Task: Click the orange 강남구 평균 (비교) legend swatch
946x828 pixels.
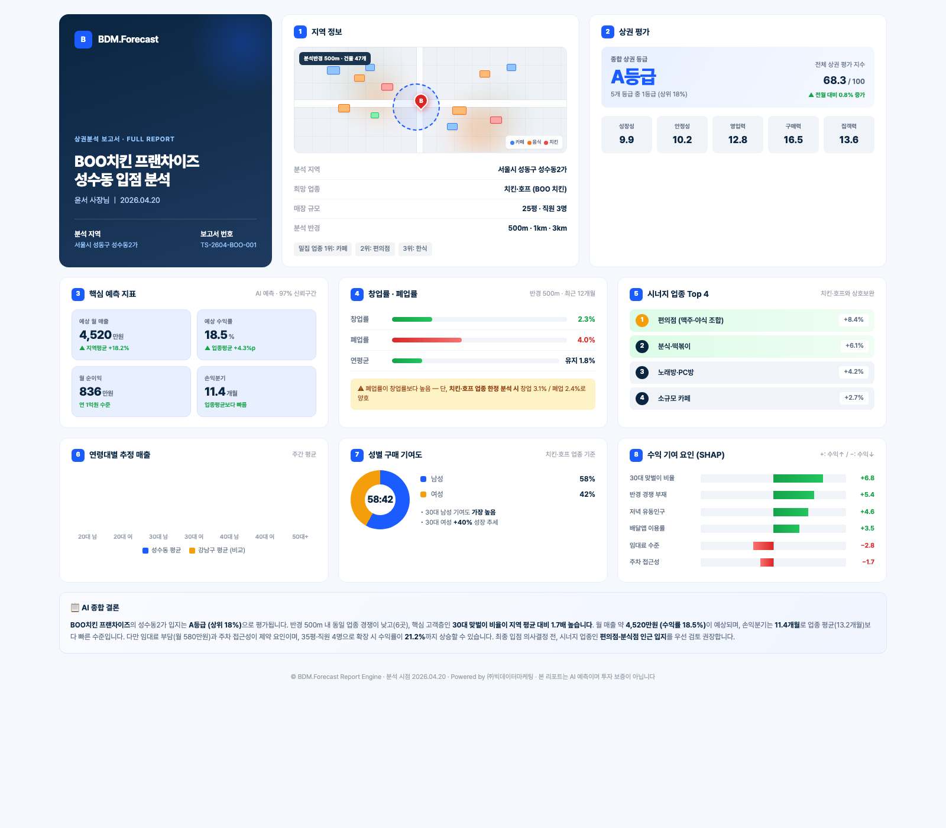Action: 192,551
